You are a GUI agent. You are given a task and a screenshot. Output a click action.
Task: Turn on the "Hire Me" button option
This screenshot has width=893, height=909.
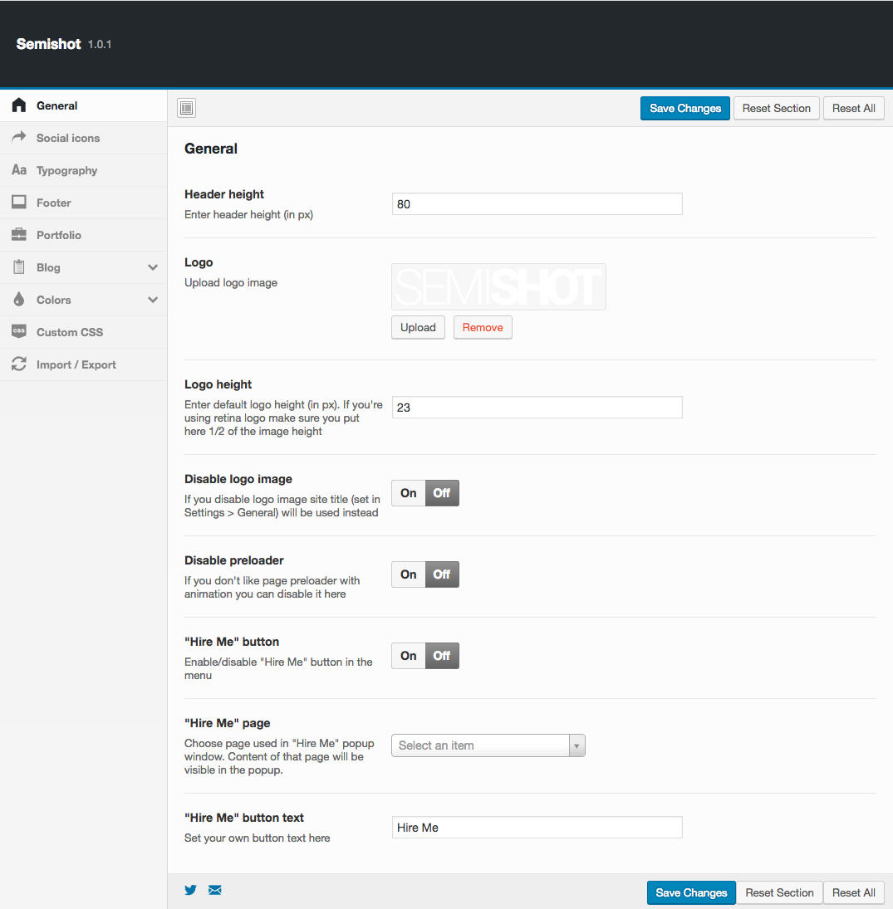pyautogui.click(x=408, y=656)
